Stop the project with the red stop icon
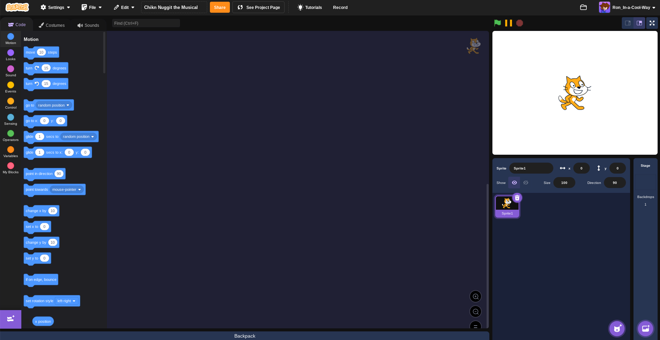Screen dimensions: 660x340 (520, 23)
